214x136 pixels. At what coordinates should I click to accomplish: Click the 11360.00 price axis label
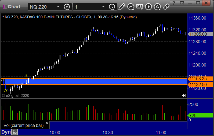[x=197, y=18]
